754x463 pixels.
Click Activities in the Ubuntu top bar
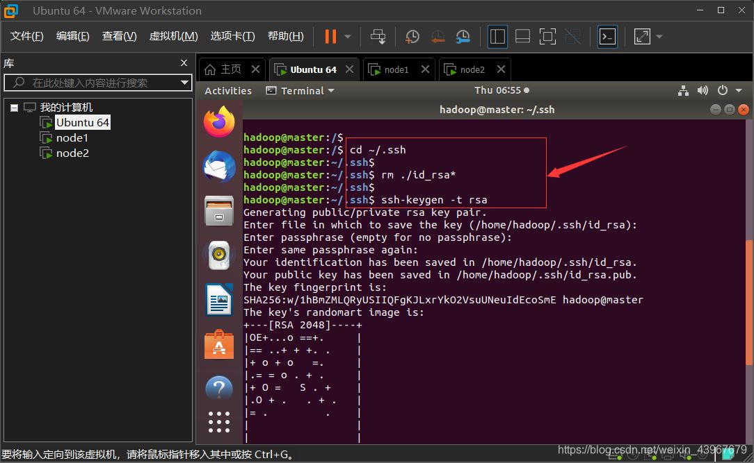[x=228, y=91]
